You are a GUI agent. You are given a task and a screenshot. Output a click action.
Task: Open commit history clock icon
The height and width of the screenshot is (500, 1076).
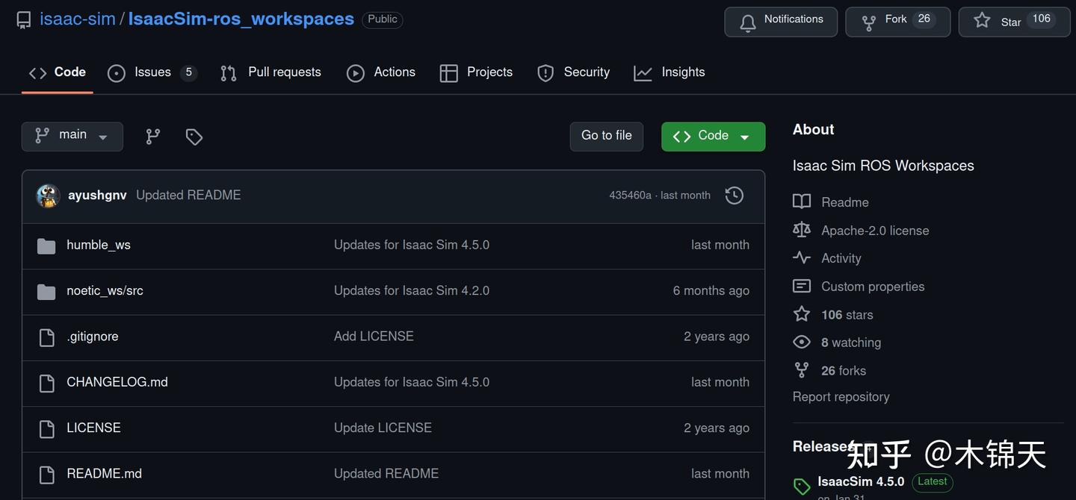735,196
